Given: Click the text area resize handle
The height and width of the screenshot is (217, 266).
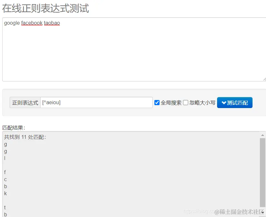Looking at the screenshot, I should (x=264, y=79).
